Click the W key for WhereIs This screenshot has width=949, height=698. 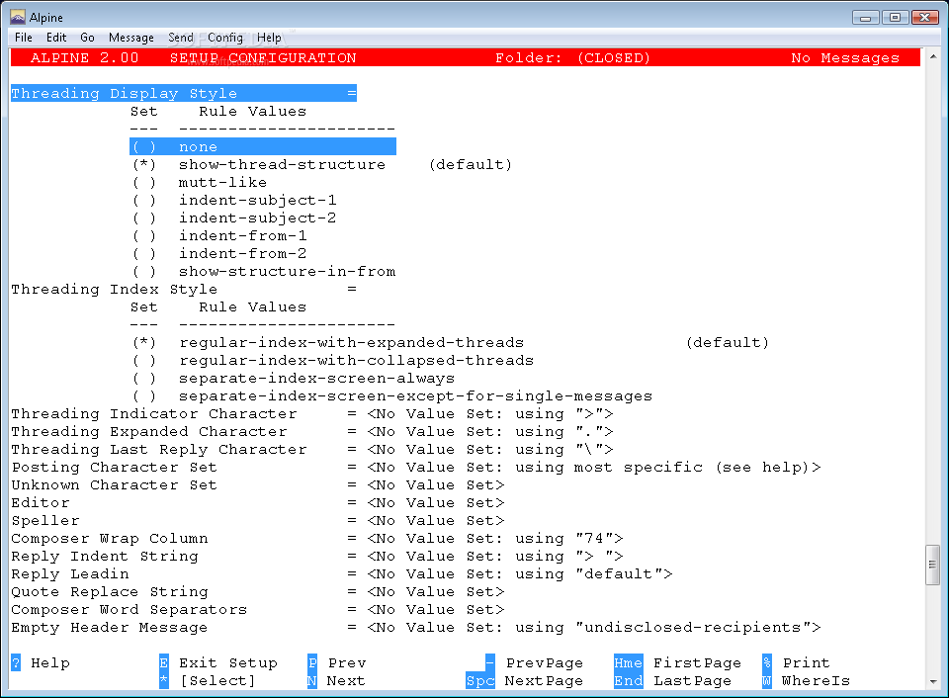coord(767,680)
